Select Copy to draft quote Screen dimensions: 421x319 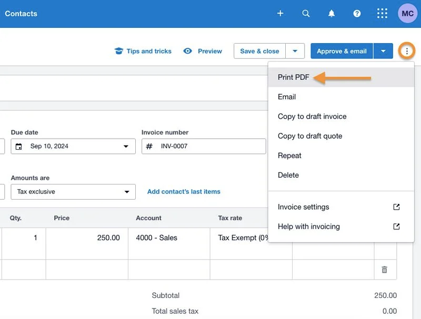[x=341, y=136]
